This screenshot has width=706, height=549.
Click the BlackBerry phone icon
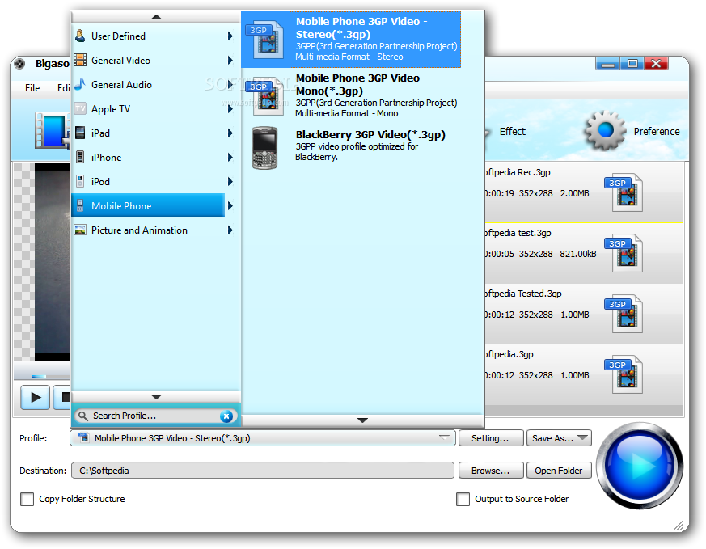click(x=264, y=148)
